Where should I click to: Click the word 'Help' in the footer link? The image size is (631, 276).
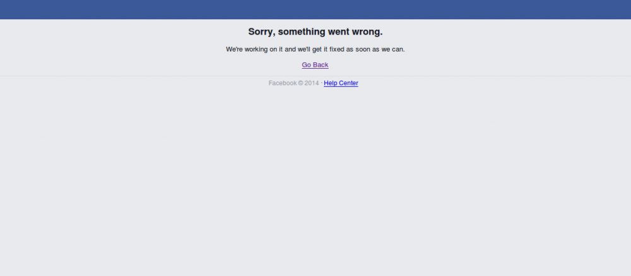[331, 83]
